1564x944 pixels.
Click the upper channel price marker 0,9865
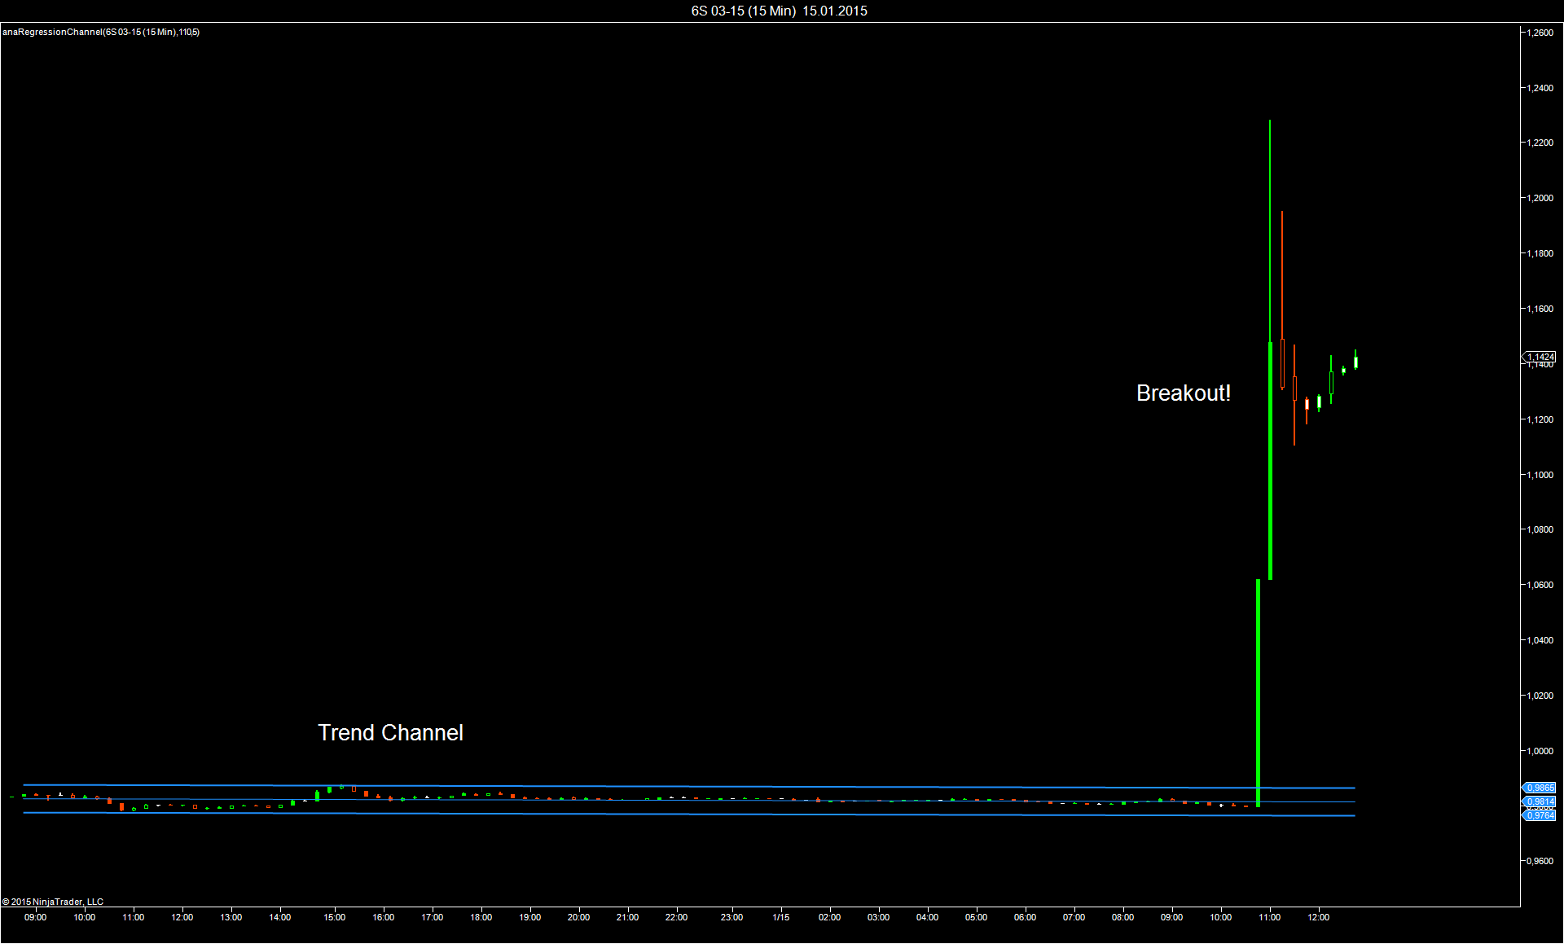[1540, 788]
